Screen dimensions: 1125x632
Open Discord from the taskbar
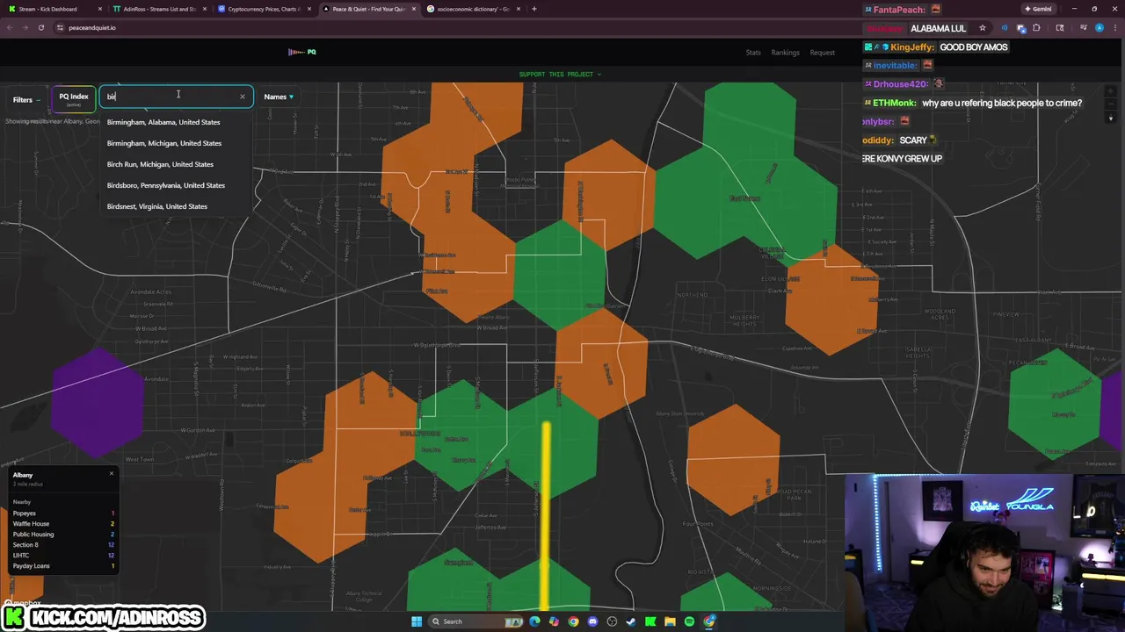(x=592, y=621)
